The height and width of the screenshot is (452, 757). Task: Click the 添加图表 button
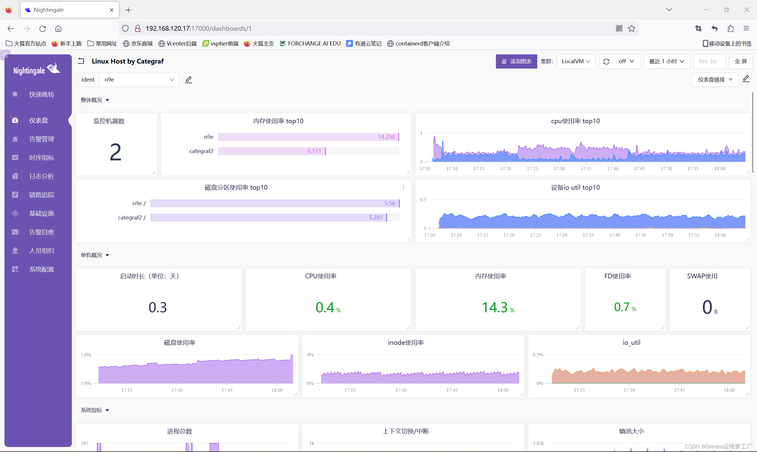tap(516, 61)
